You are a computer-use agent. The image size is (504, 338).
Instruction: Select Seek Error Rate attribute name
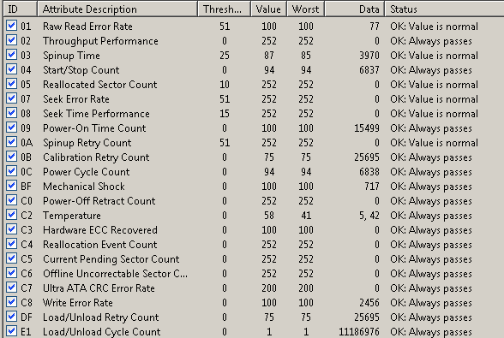(76, 99)
